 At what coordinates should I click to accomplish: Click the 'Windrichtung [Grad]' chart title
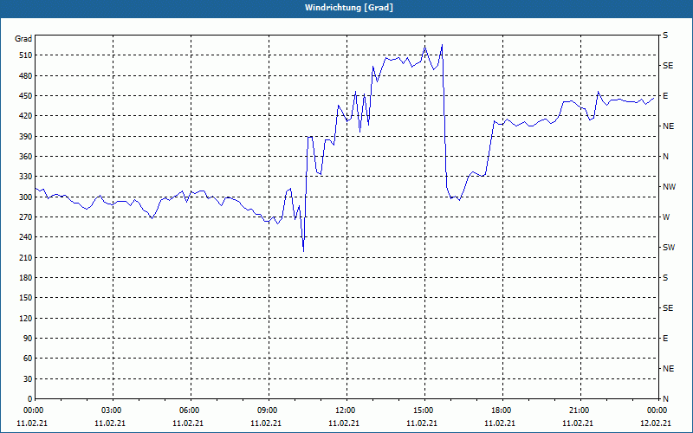click(x=349, y=8)
